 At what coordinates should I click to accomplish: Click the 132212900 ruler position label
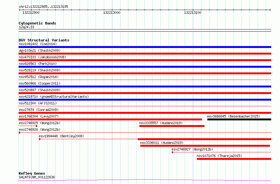tap(31, 13)
